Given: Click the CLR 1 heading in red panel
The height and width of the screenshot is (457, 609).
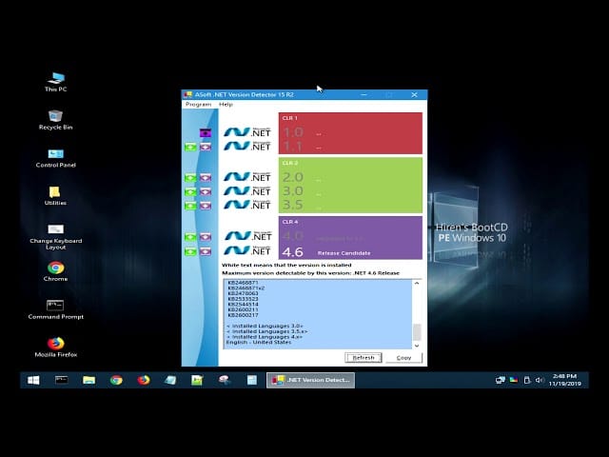Looking at the screenshot, I should [289, 118].
